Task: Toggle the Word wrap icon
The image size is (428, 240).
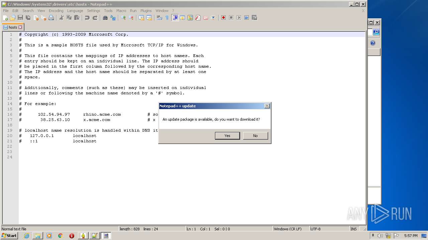Action: (159, 18)
